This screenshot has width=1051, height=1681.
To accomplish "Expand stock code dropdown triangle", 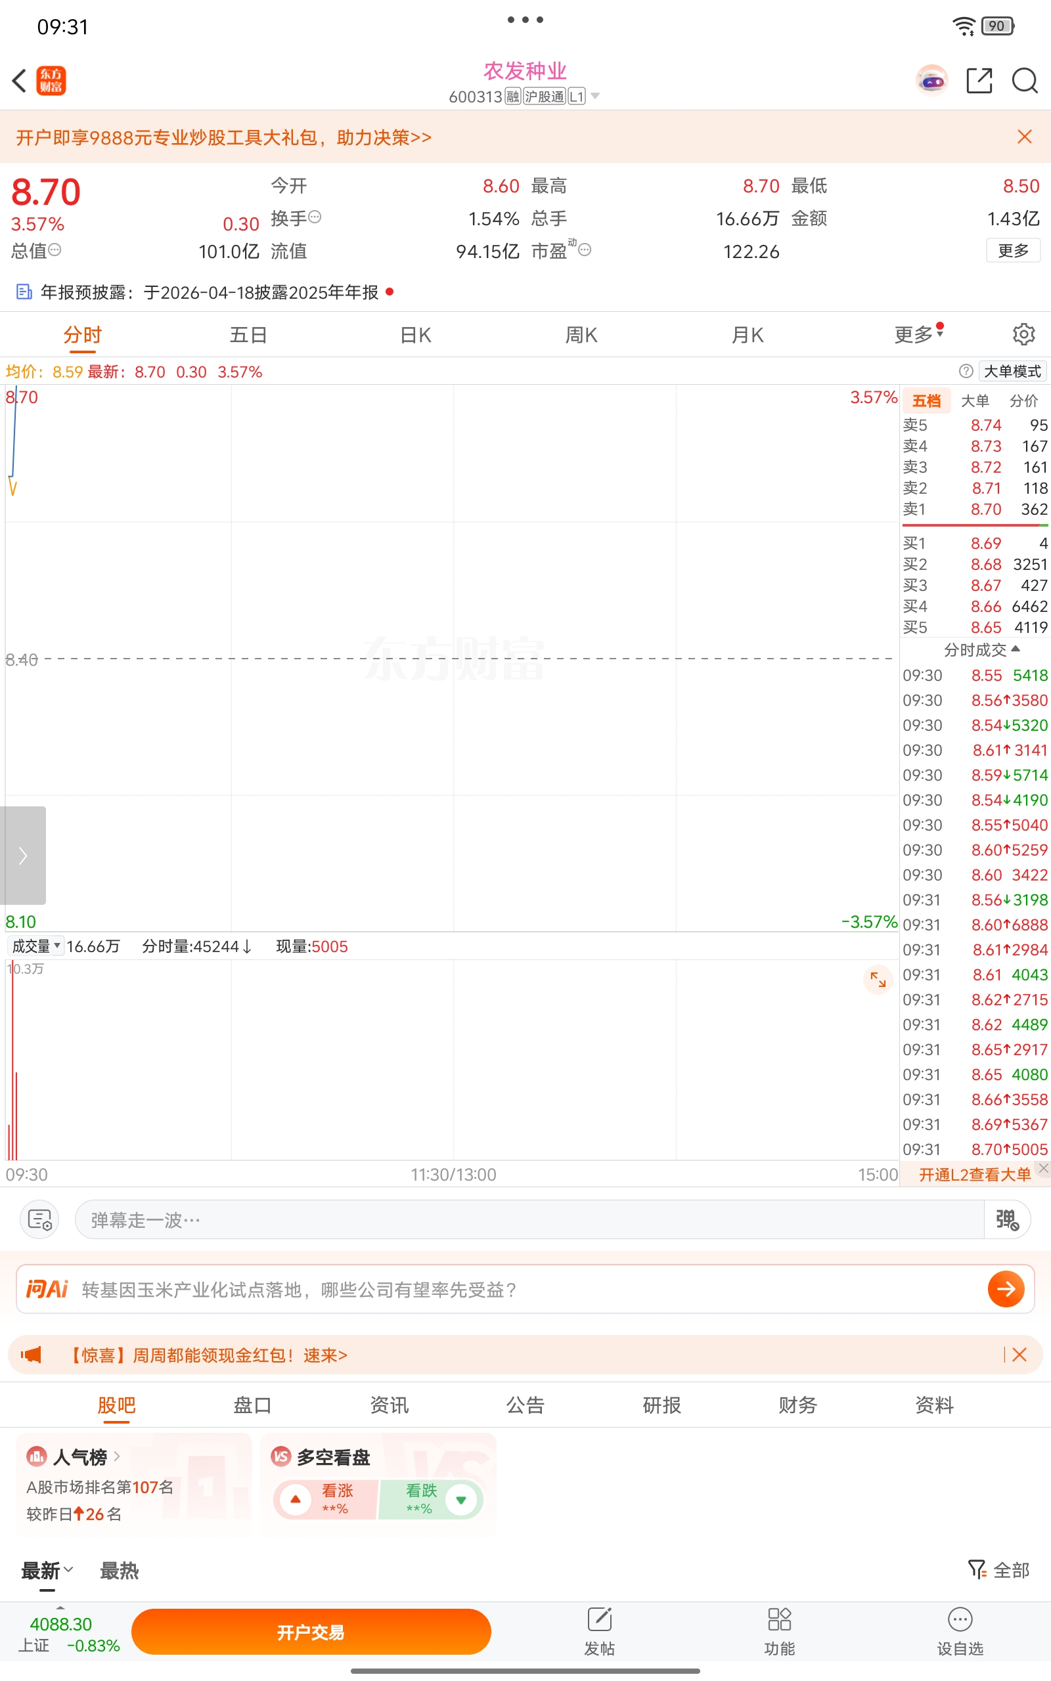I will [595, 96].
